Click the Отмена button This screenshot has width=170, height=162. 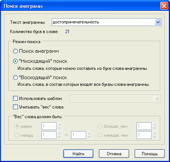(114, 154)
